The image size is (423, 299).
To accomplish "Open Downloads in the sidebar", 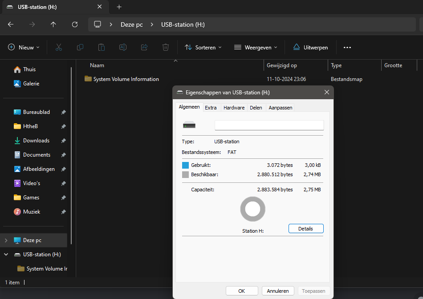I will 32,141.
